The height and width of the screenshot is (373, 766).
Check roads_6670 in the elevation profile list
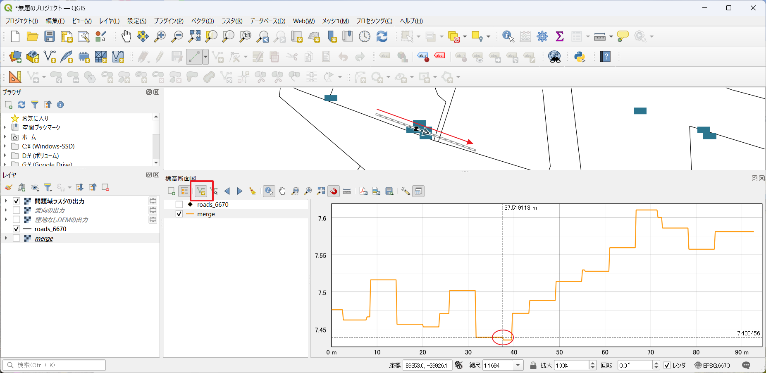tap(179, 204)
